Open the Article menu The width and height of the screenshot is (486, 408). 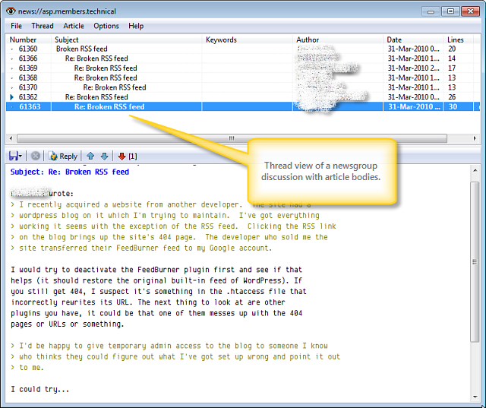pyautogui.click(x=74, y=26)
